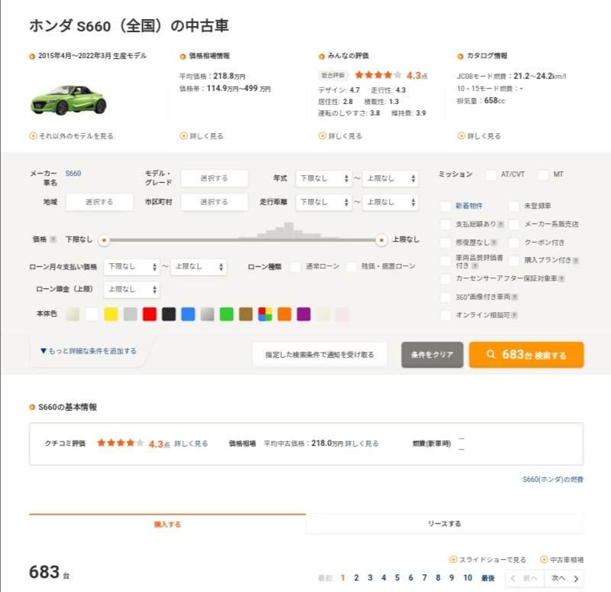This screenshot has height=592, width=611.
Task: Open the 年式 upper limit dropdown
Action: (390, 178)
